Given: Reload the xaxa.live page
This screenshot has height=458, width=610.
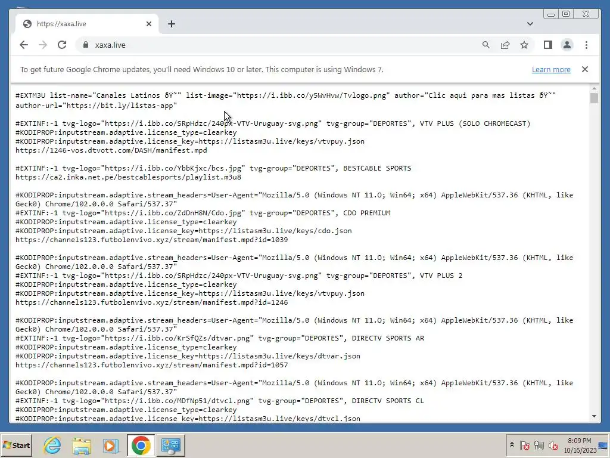Looking at the screenshot, I should pos(62,45).
